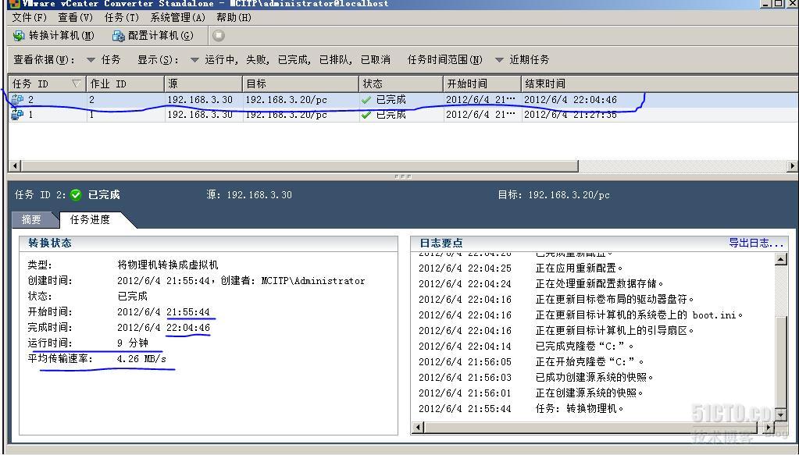The image size is (799, 455).
Task: Open the 帮助(H) menu
Action: point(234,17)
